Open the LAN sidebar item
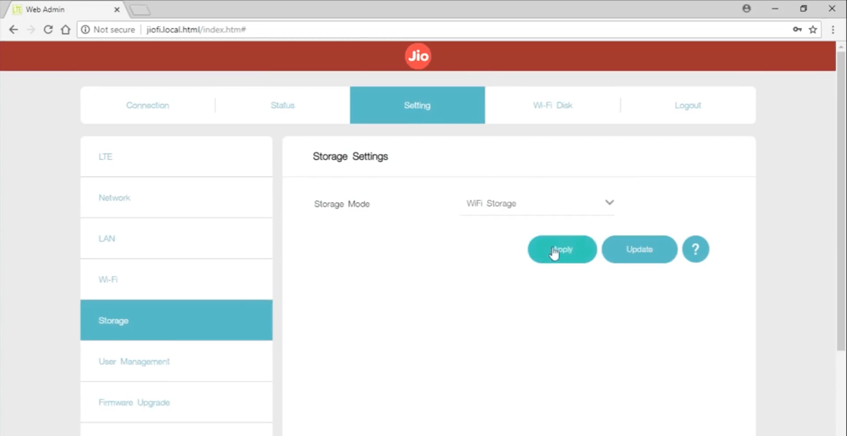The image size is (847, 436). (176, 239)
